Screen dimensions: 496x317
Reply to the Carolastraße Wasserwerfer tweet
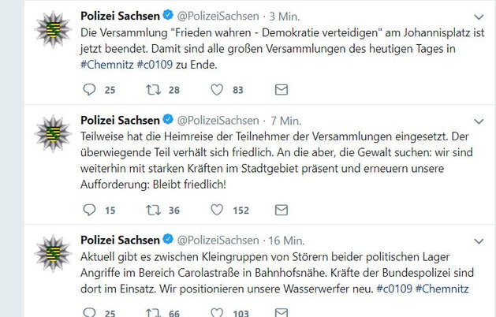[89, 313]
